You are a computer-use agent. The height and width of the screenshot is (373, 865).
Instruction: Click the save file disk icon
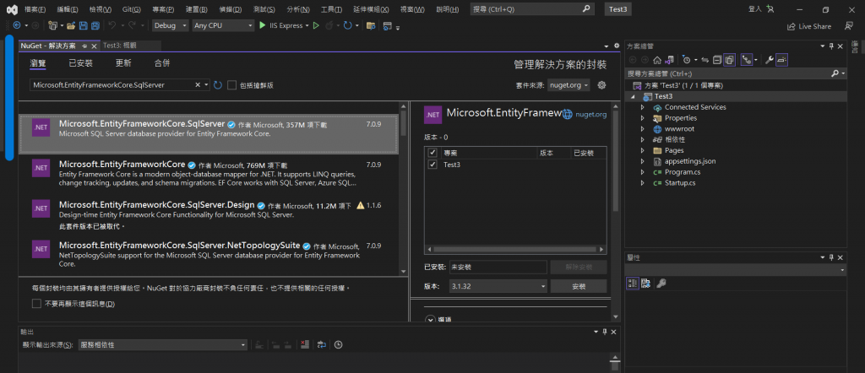[x=84, y=25]
